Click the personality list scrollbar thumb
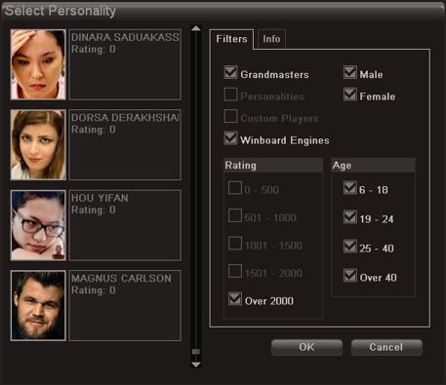Screen dimensions: 446x385 click(196, 352)
